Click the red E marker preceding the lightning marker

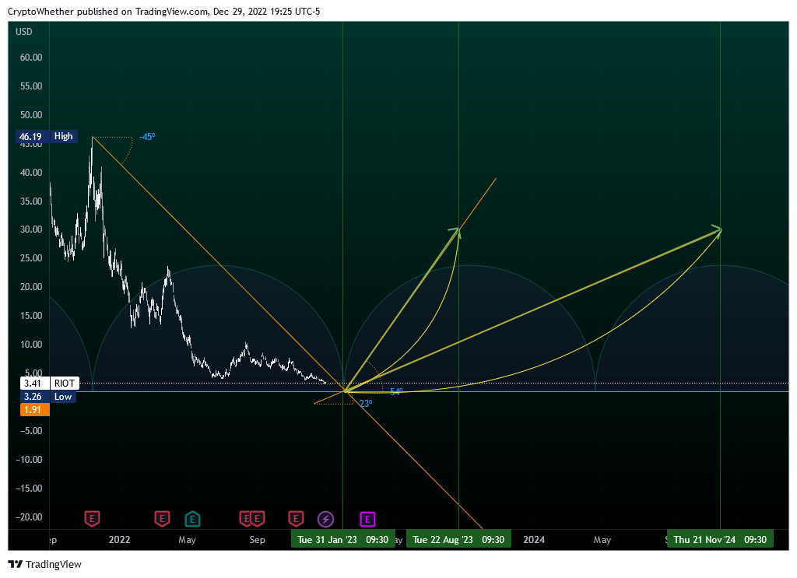click(x=296, y=519)
